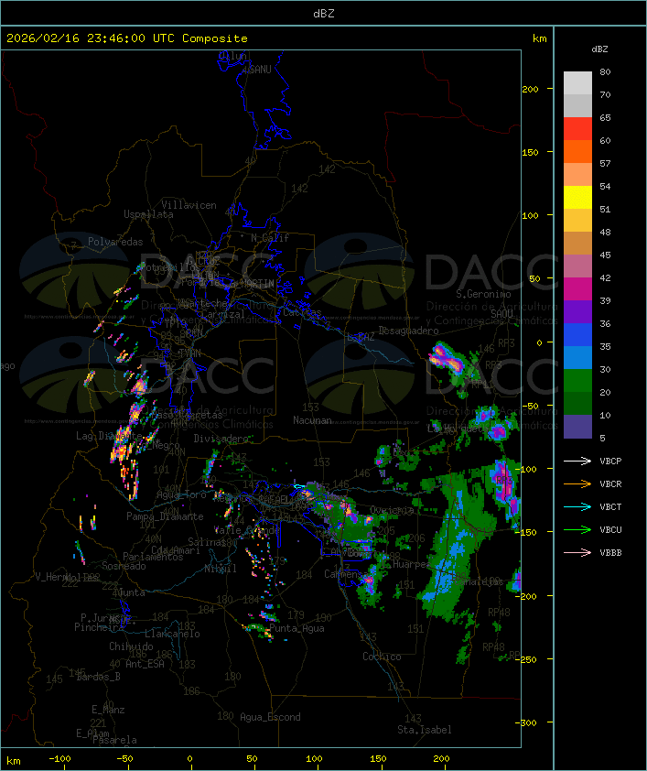This screenshot has height=771, width=647.
Task: Select the tan 48 dBZ legend swatch
Action: [577, 244]
